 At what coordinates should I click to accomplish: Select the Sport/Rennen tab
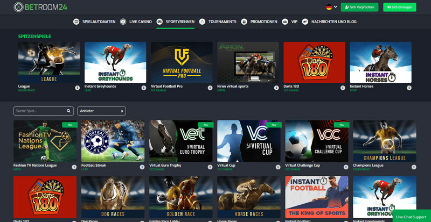click(176, 22)
